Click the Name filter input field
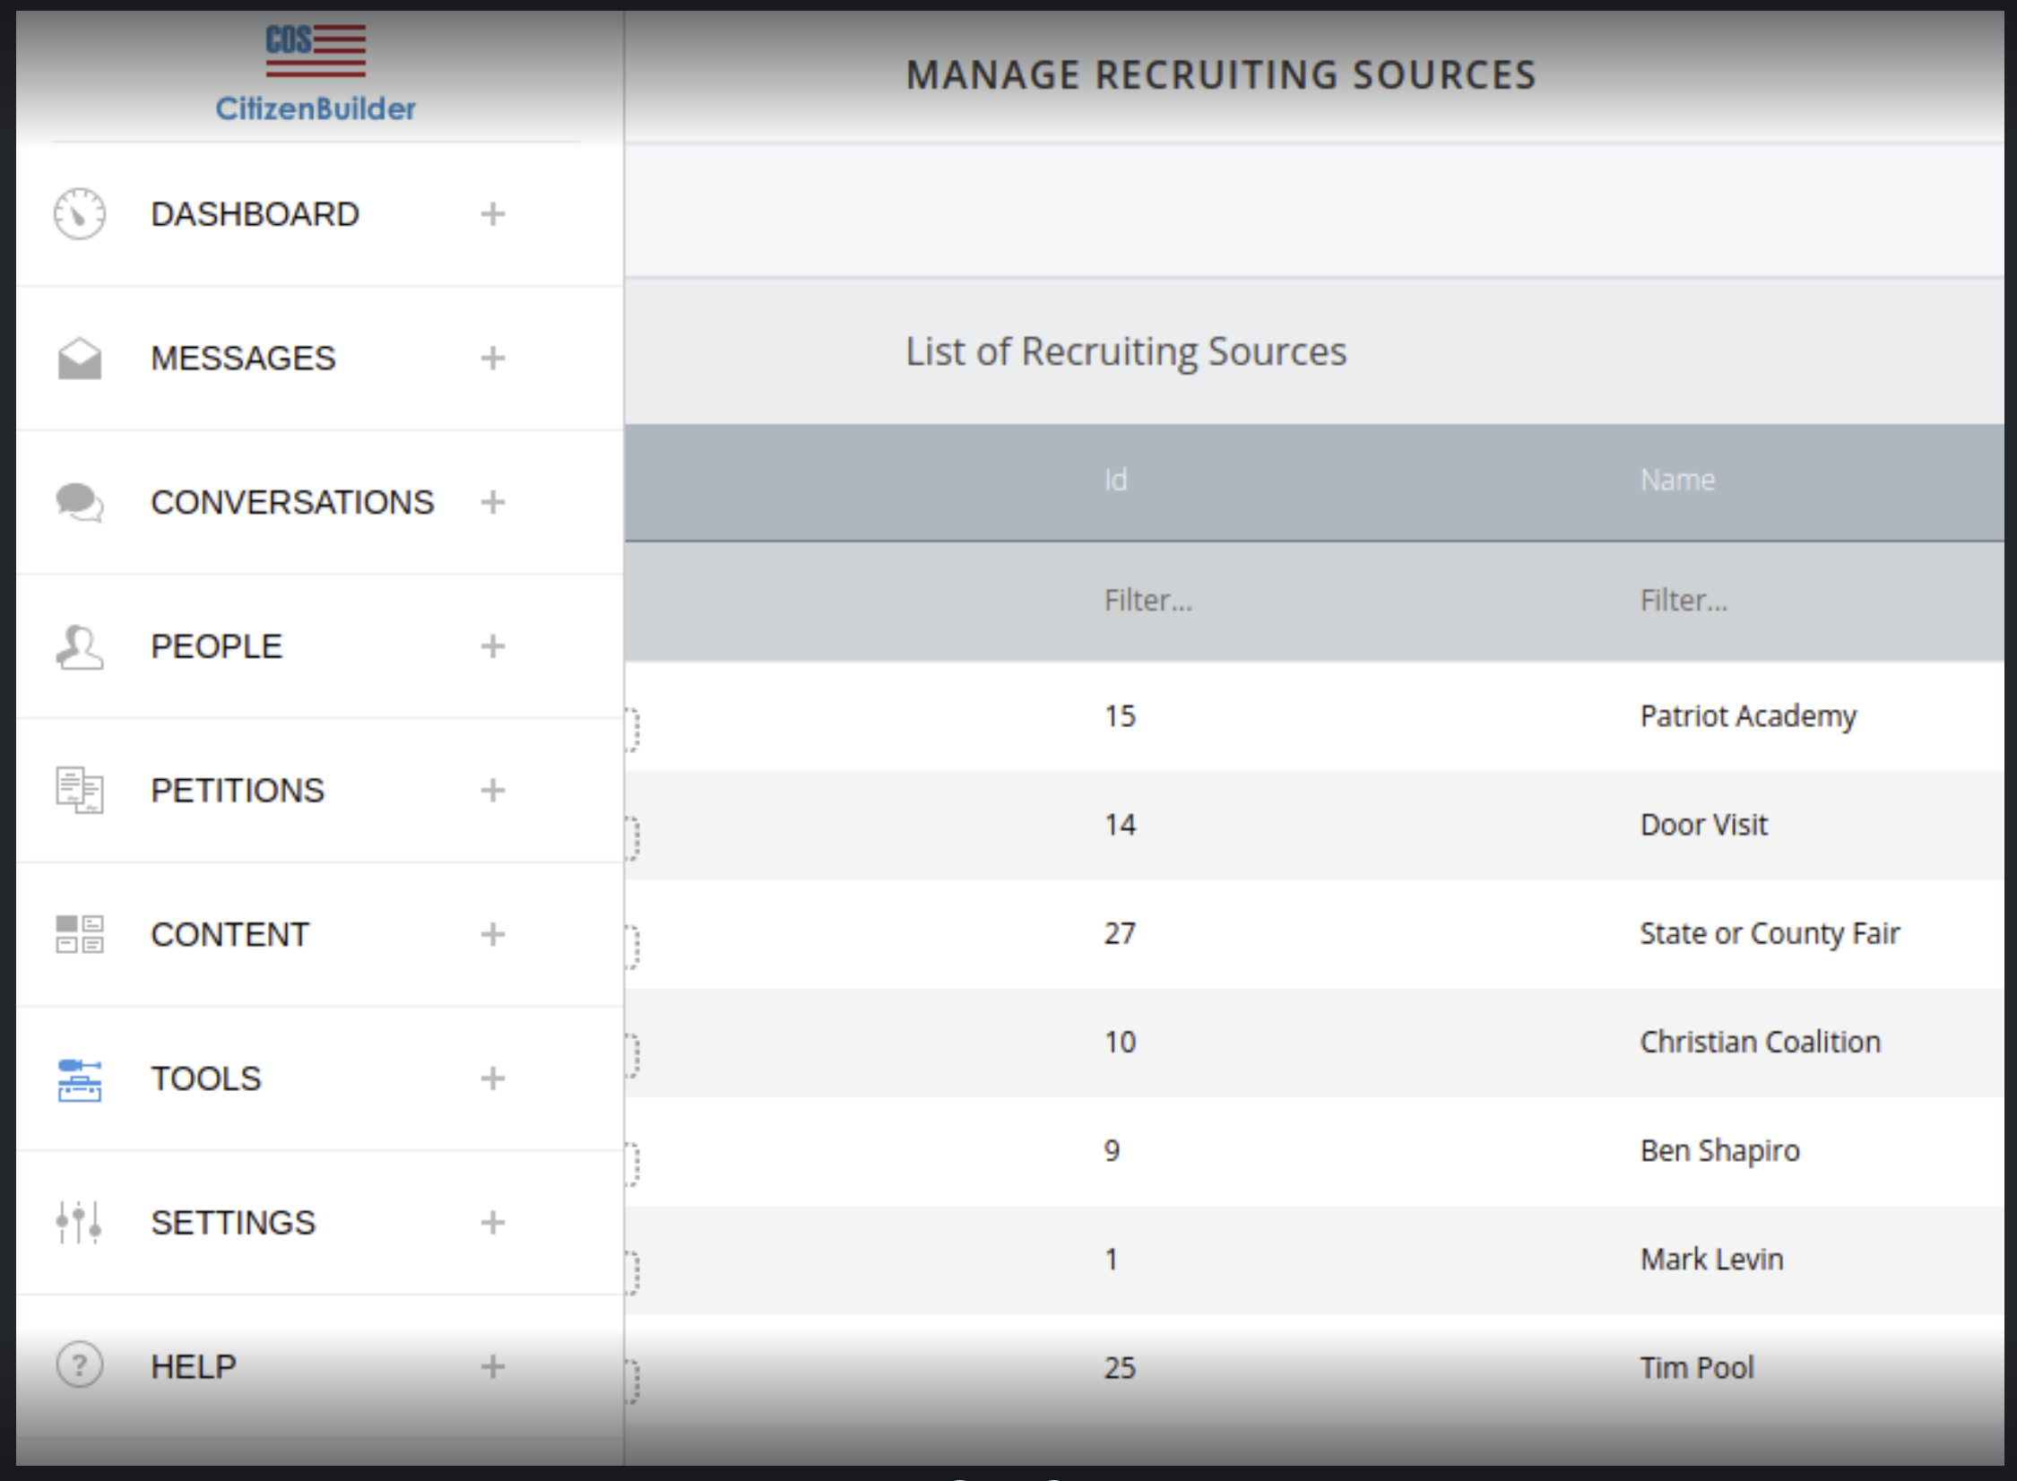The image size is (2017, 1481). [1684, 601]
